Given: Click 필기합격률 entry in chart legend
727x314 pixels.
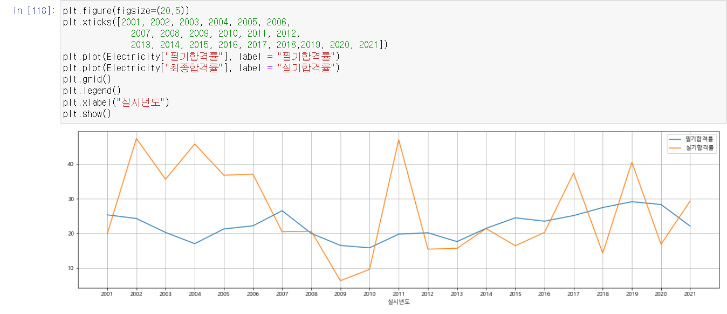Looking at the screenshot, I should (692, 139).
